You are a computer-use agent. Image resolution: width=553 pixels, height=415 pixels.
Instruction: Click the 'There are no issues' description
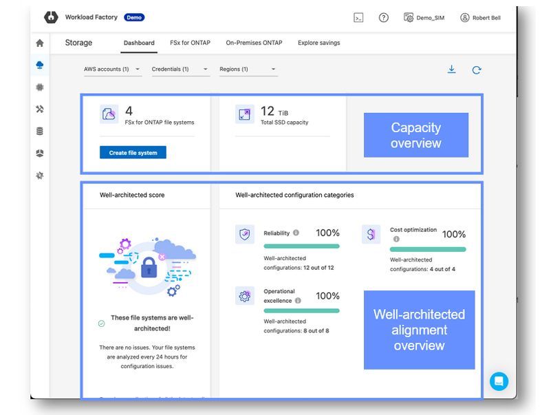pos(147,357)
